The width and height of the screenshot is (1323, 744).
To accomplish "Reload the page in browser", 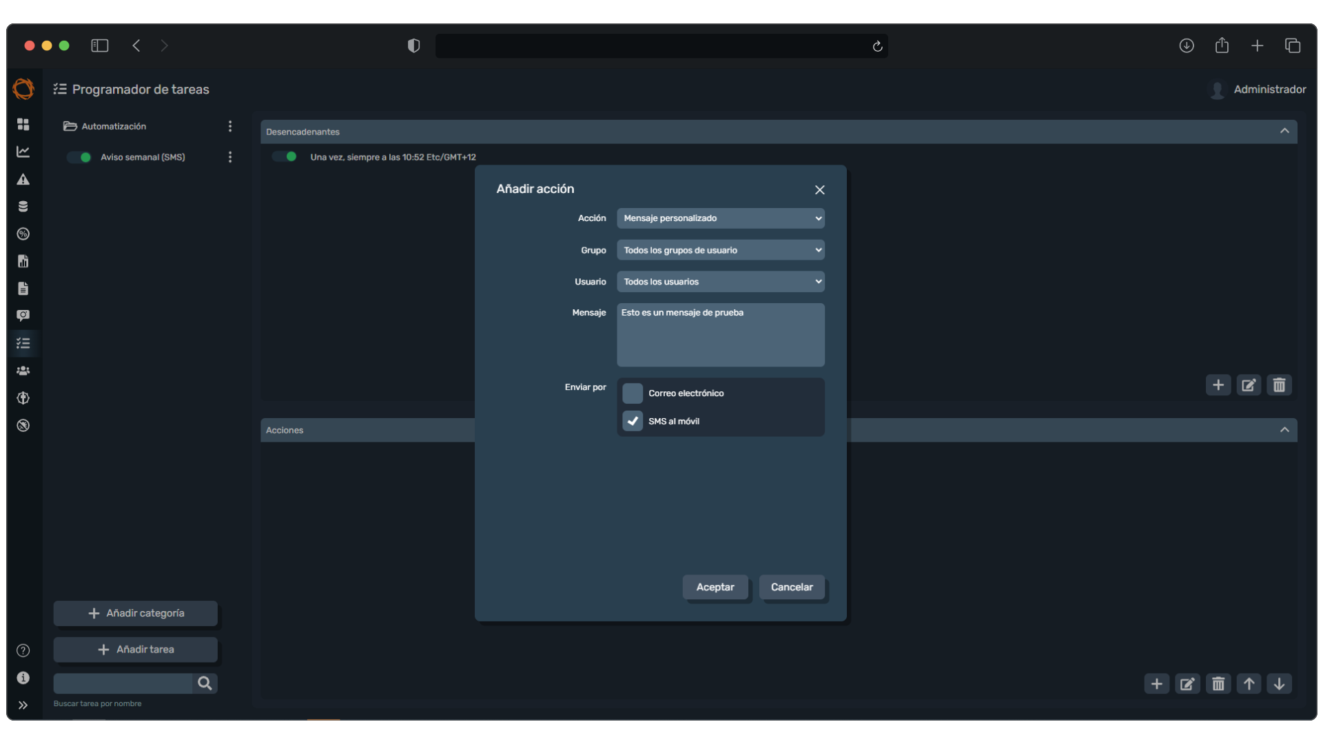I will pos(877,46).
